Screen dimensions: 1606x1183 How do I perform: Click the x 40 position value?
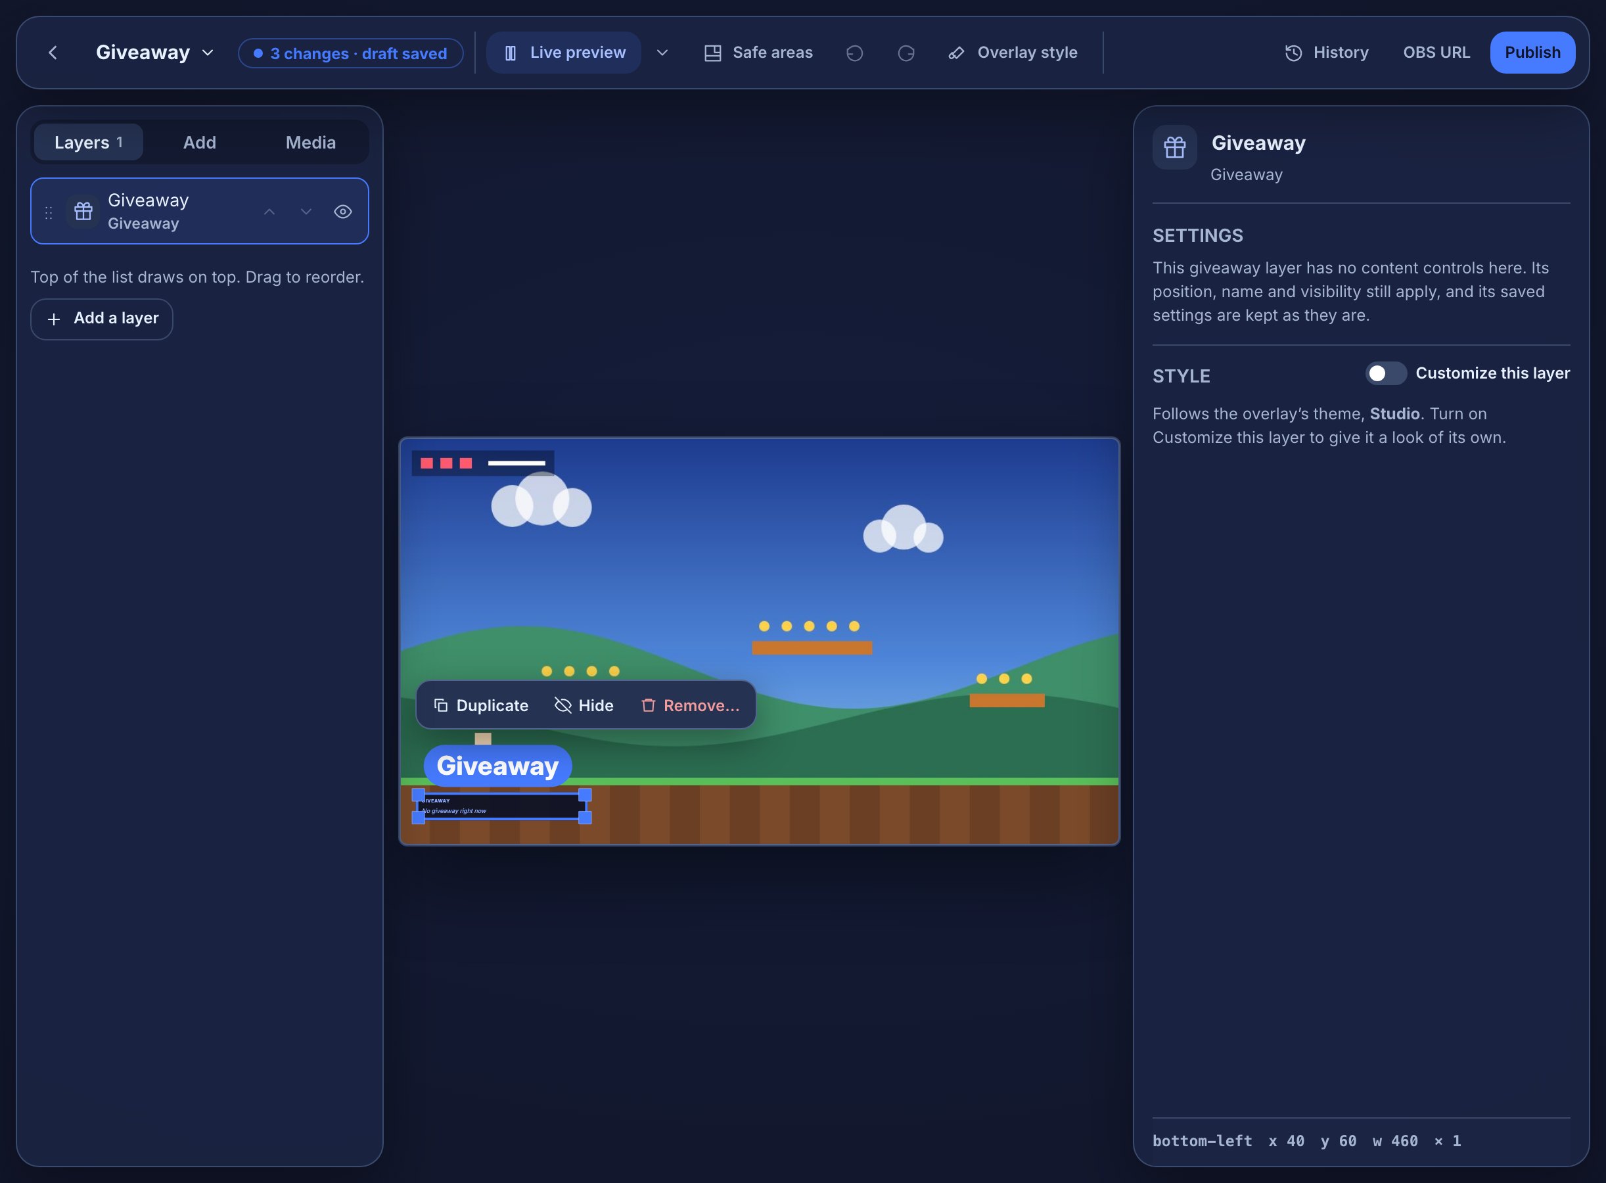pos(1287,1142)
